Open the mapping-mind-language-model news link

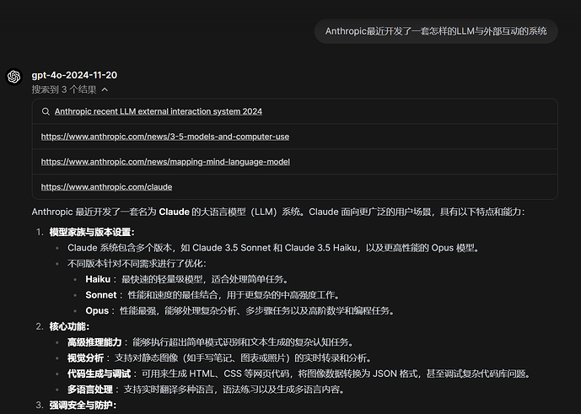[x=165, y=162]
